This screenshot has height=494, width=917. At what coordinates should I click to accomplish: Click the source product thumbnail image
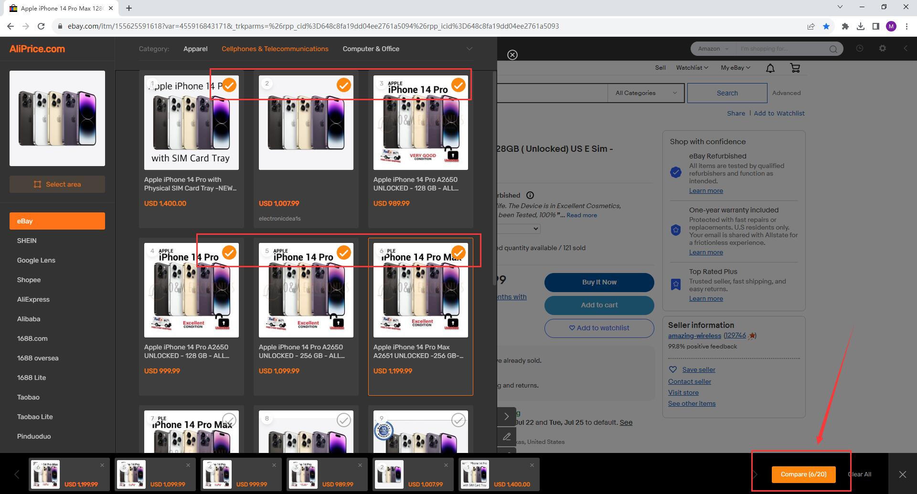point(57,118)
